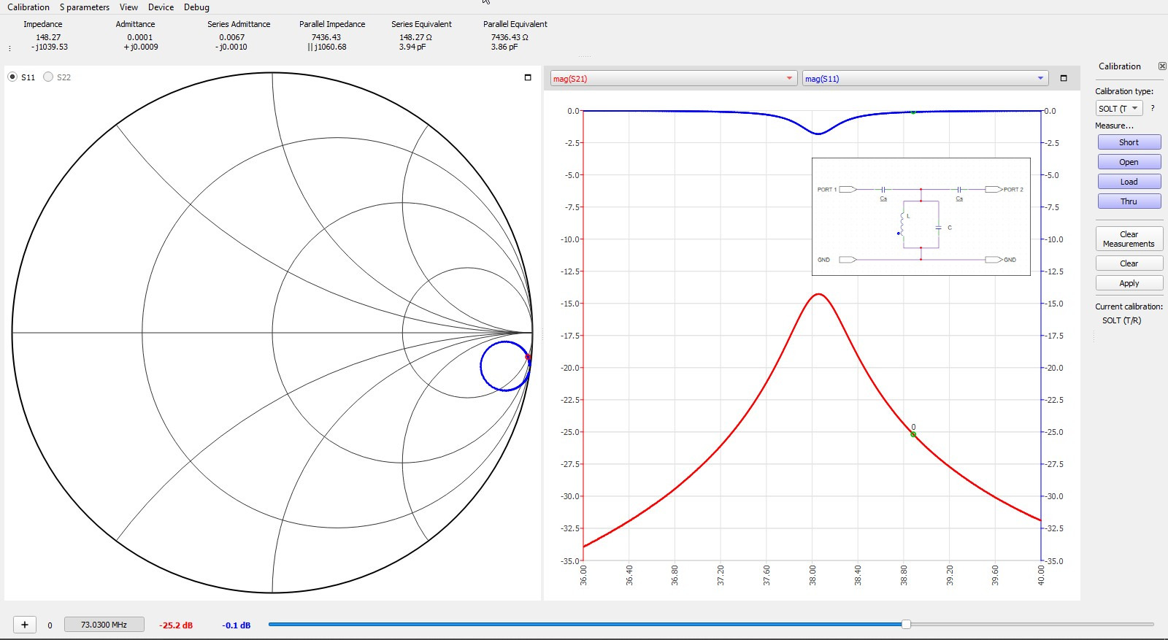Maximize the Smith chart panel icon
The image size is (1168, 640).
click(528, 77)
